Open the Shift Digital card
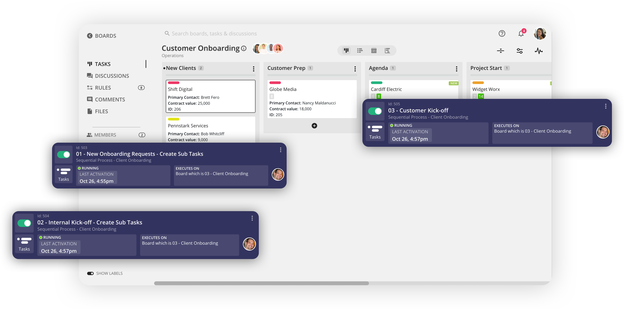Image resolution: width=631 pixels, height=309 pixels. point(210,96)
